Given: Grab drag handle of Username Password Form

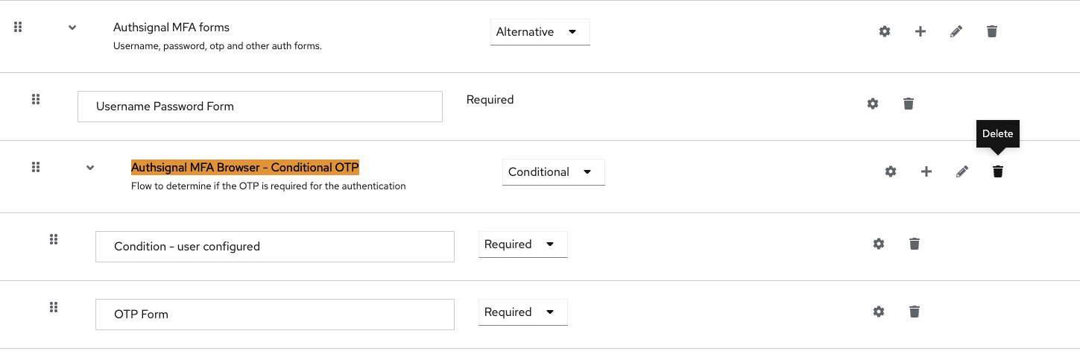Looking at the screenshot, I should [x=35, y=99].
